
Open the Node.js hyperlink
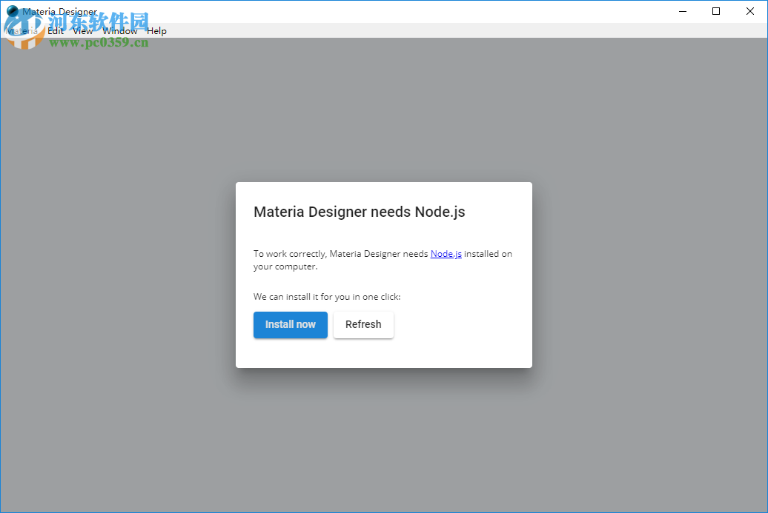tap(445, 253)
